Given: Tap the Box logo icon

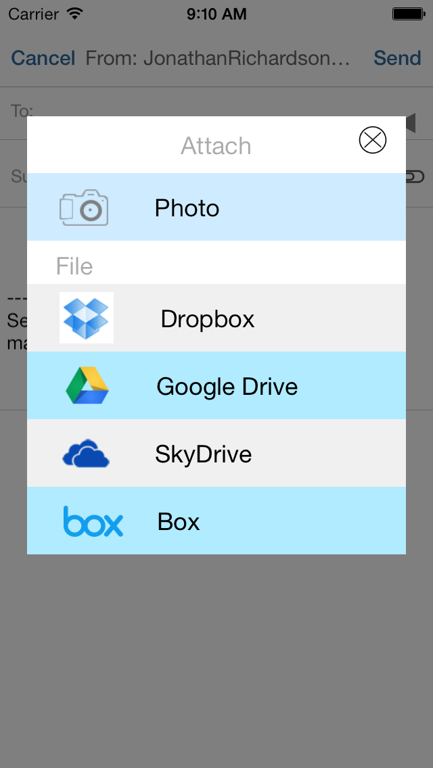Looking at the screenshot, I should tap(93, 521).
